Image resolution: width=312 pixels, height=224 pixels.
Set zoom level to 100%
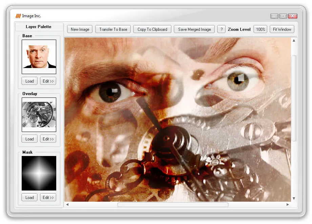click(260, 29)
